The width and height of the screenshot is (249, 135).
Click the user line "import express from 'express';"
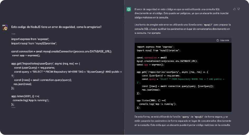tap(30, 39)
